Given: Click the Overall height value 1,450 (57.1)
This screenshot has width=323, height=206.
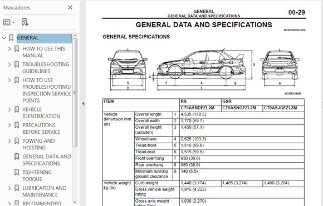Looking at the screenshot, I should coord(192,127).
